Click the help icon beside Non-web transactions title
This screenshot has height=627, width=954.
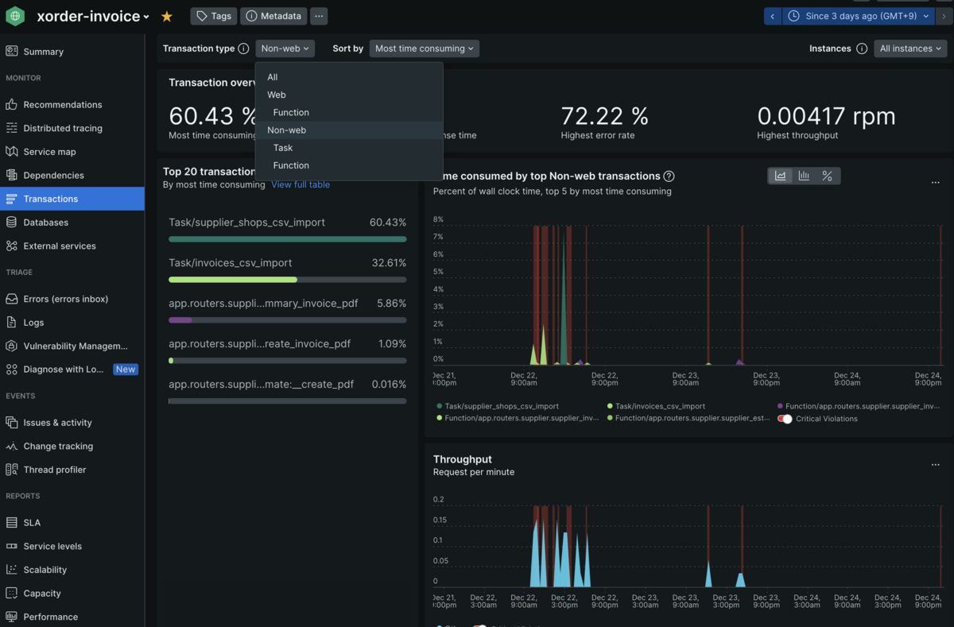point(669,176)
